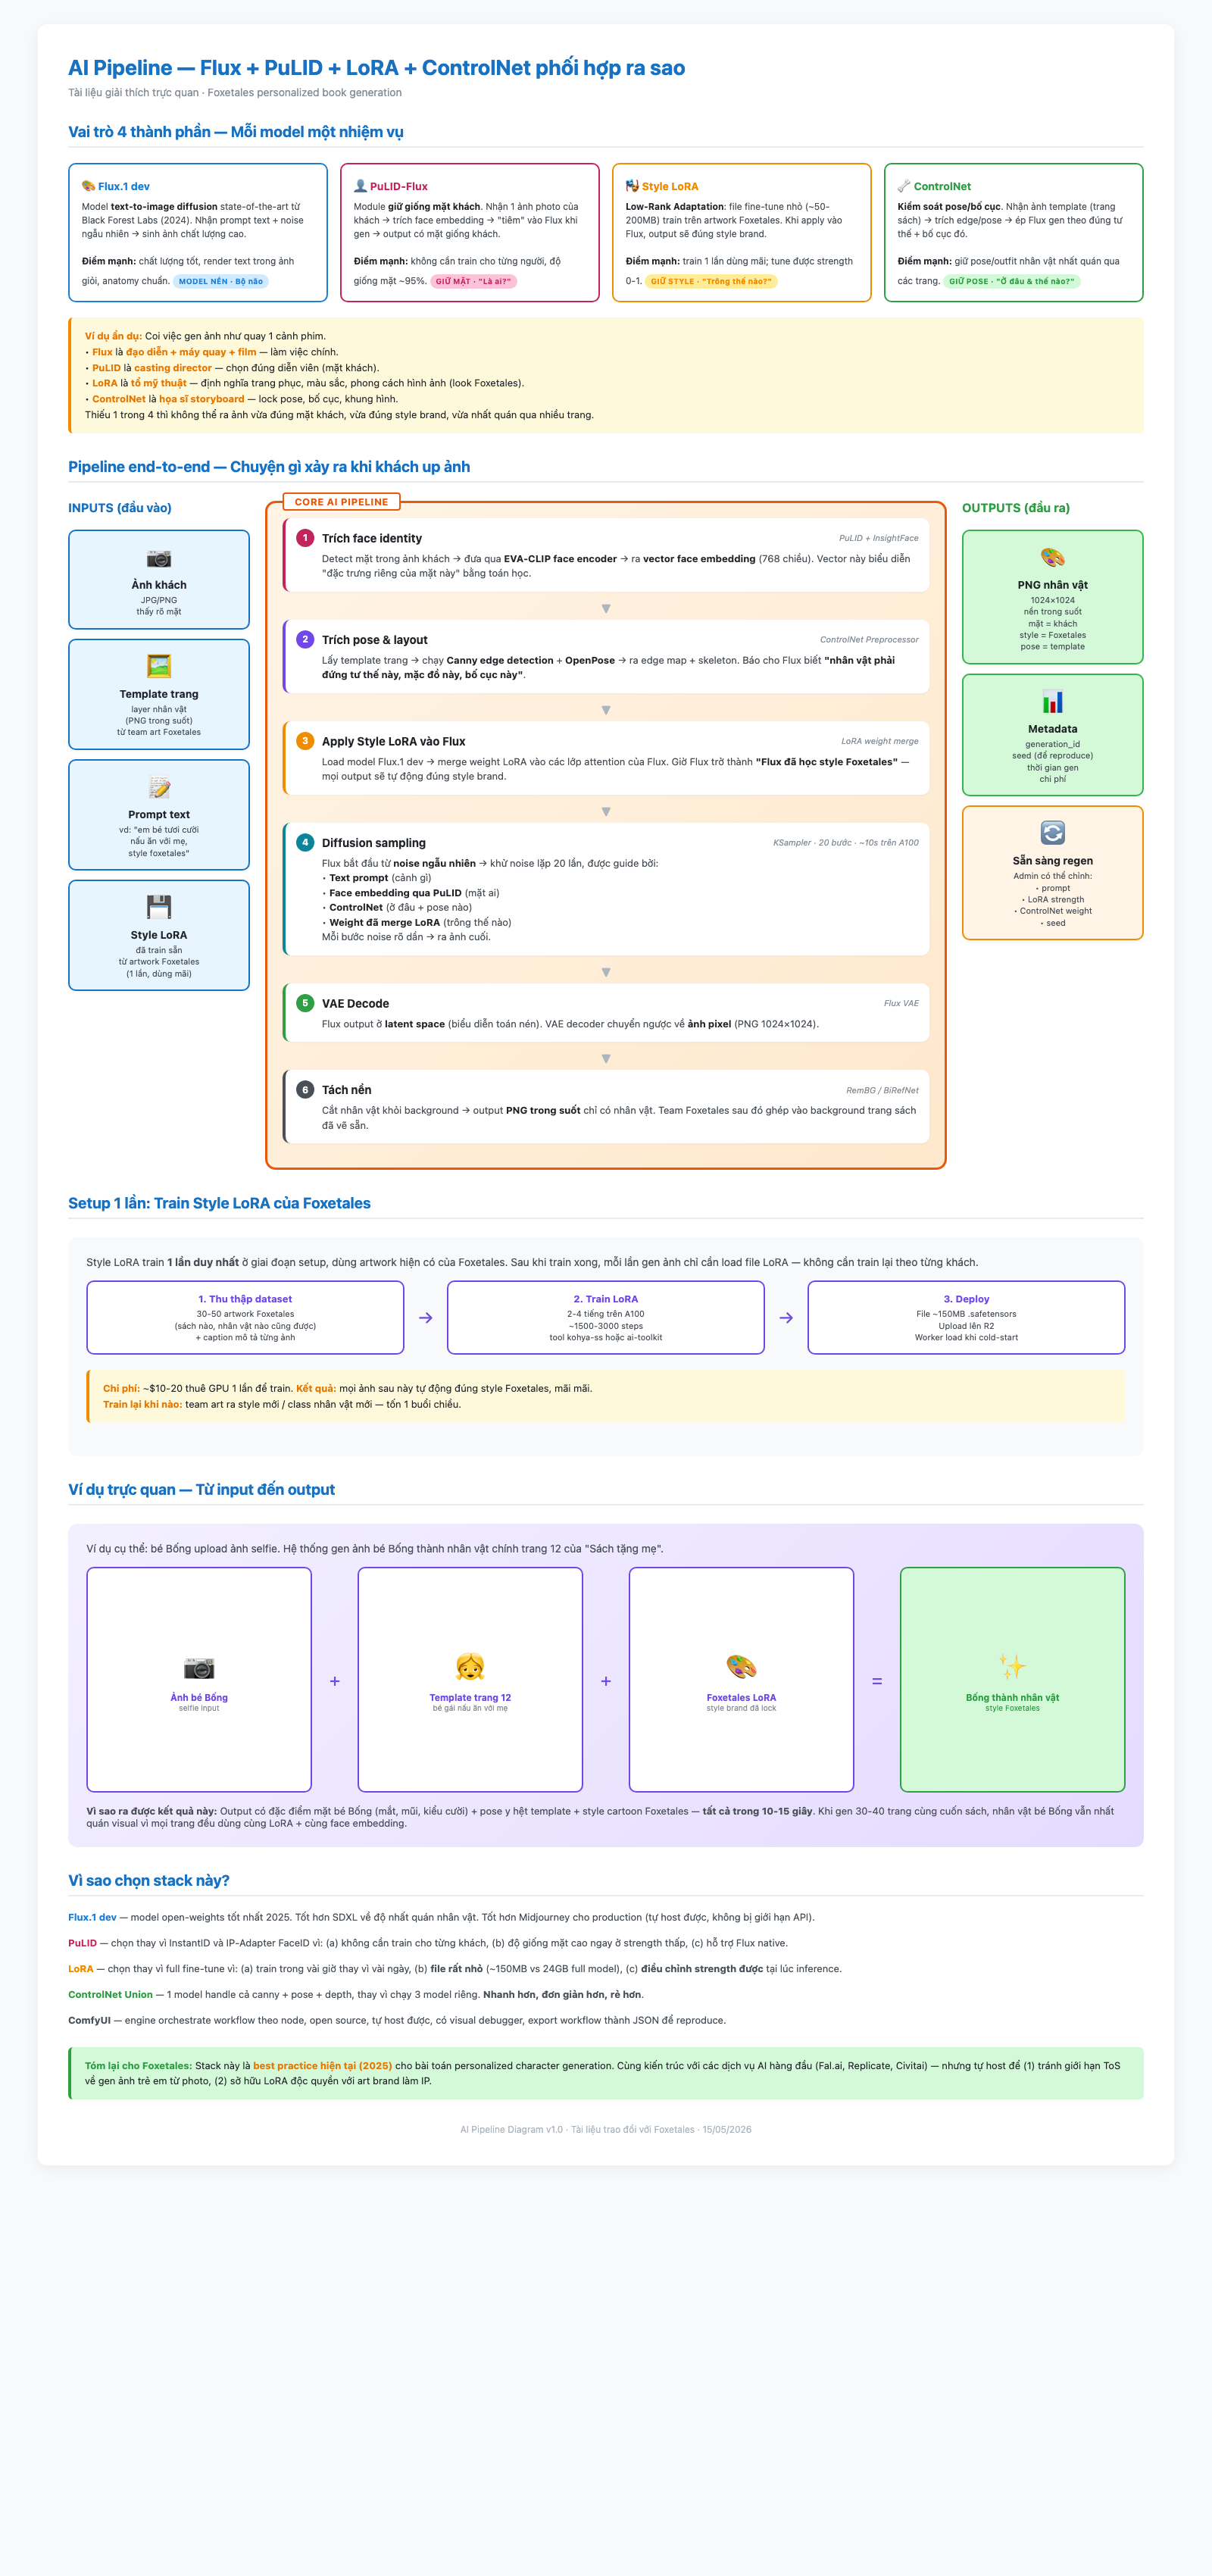Click the page title "AI Pipeline — Flux + PuLID..."
The width and height of the screenshot is (1212, 2576).
pyautogui.click(x=376, y=68)
